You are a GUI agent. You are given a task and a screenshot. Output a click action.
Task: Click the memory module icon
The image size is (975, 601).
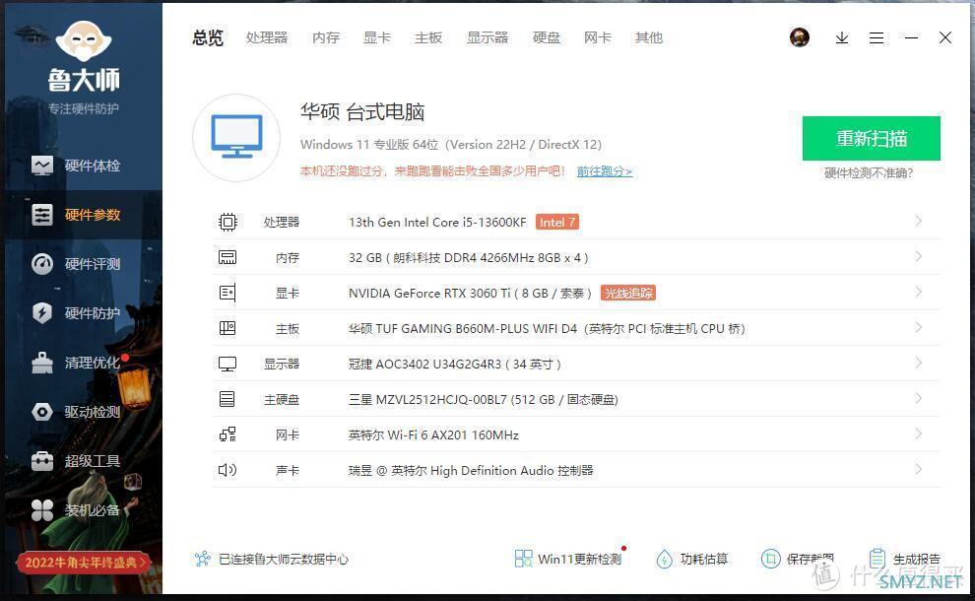[227, 257]
